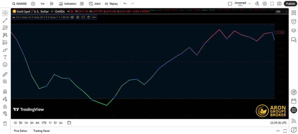Set the chart range to YTD
This screenshot has width=298, height=134.
[x=44, y=123]
